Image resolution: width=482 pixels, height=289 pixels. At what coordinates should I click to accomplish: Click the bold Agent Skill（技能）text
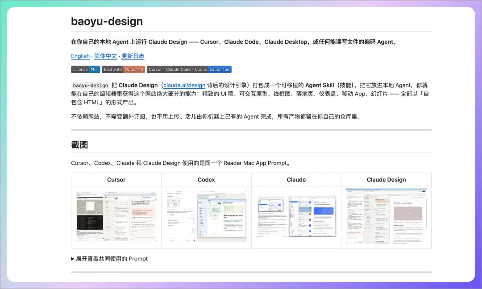tap(331, 85)
